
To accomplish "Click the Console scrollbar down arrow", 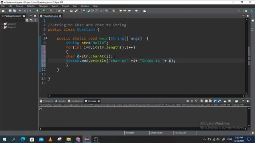I will pos(249,126).
